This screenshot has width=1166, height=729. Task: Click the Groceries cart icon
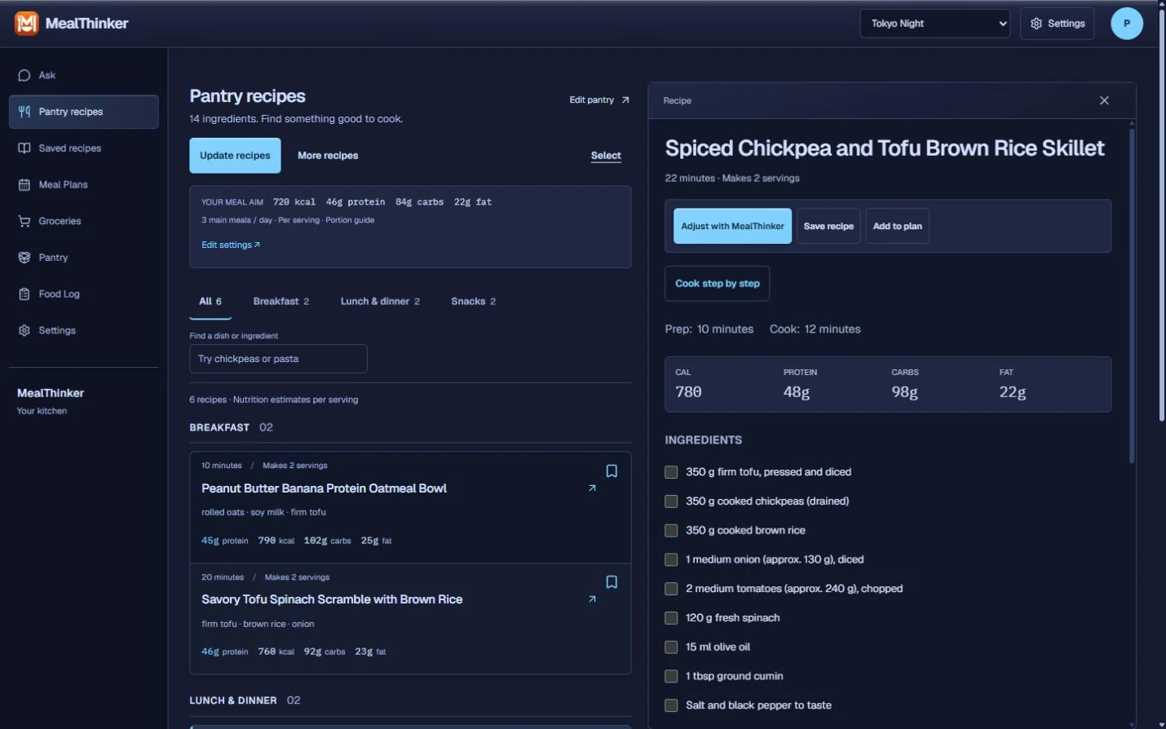click(x=24, y=221)
